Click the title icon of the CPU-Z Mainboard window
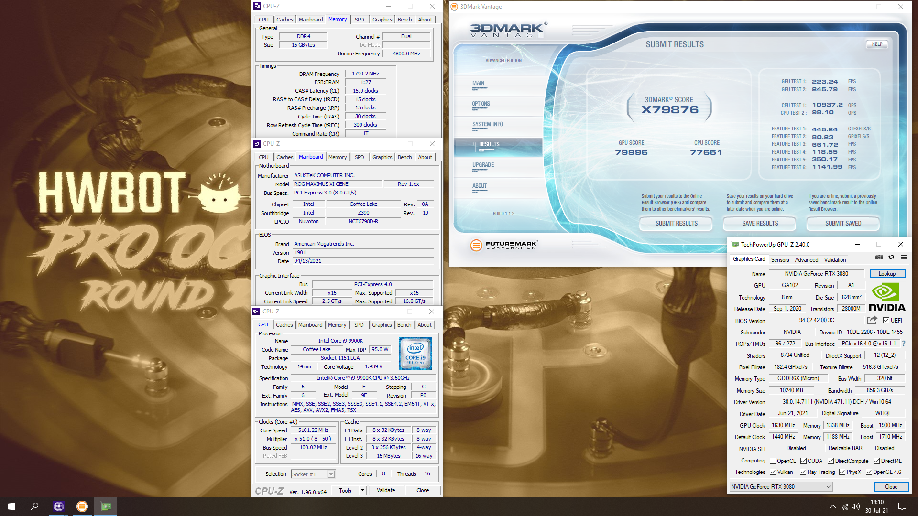Viewport: 918px width, 516px height. click(257, 144)
